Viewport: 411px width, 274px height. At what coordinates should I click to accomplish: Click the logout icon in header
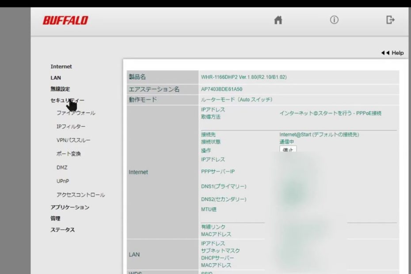pyautogui.click(x=390, y=20)
